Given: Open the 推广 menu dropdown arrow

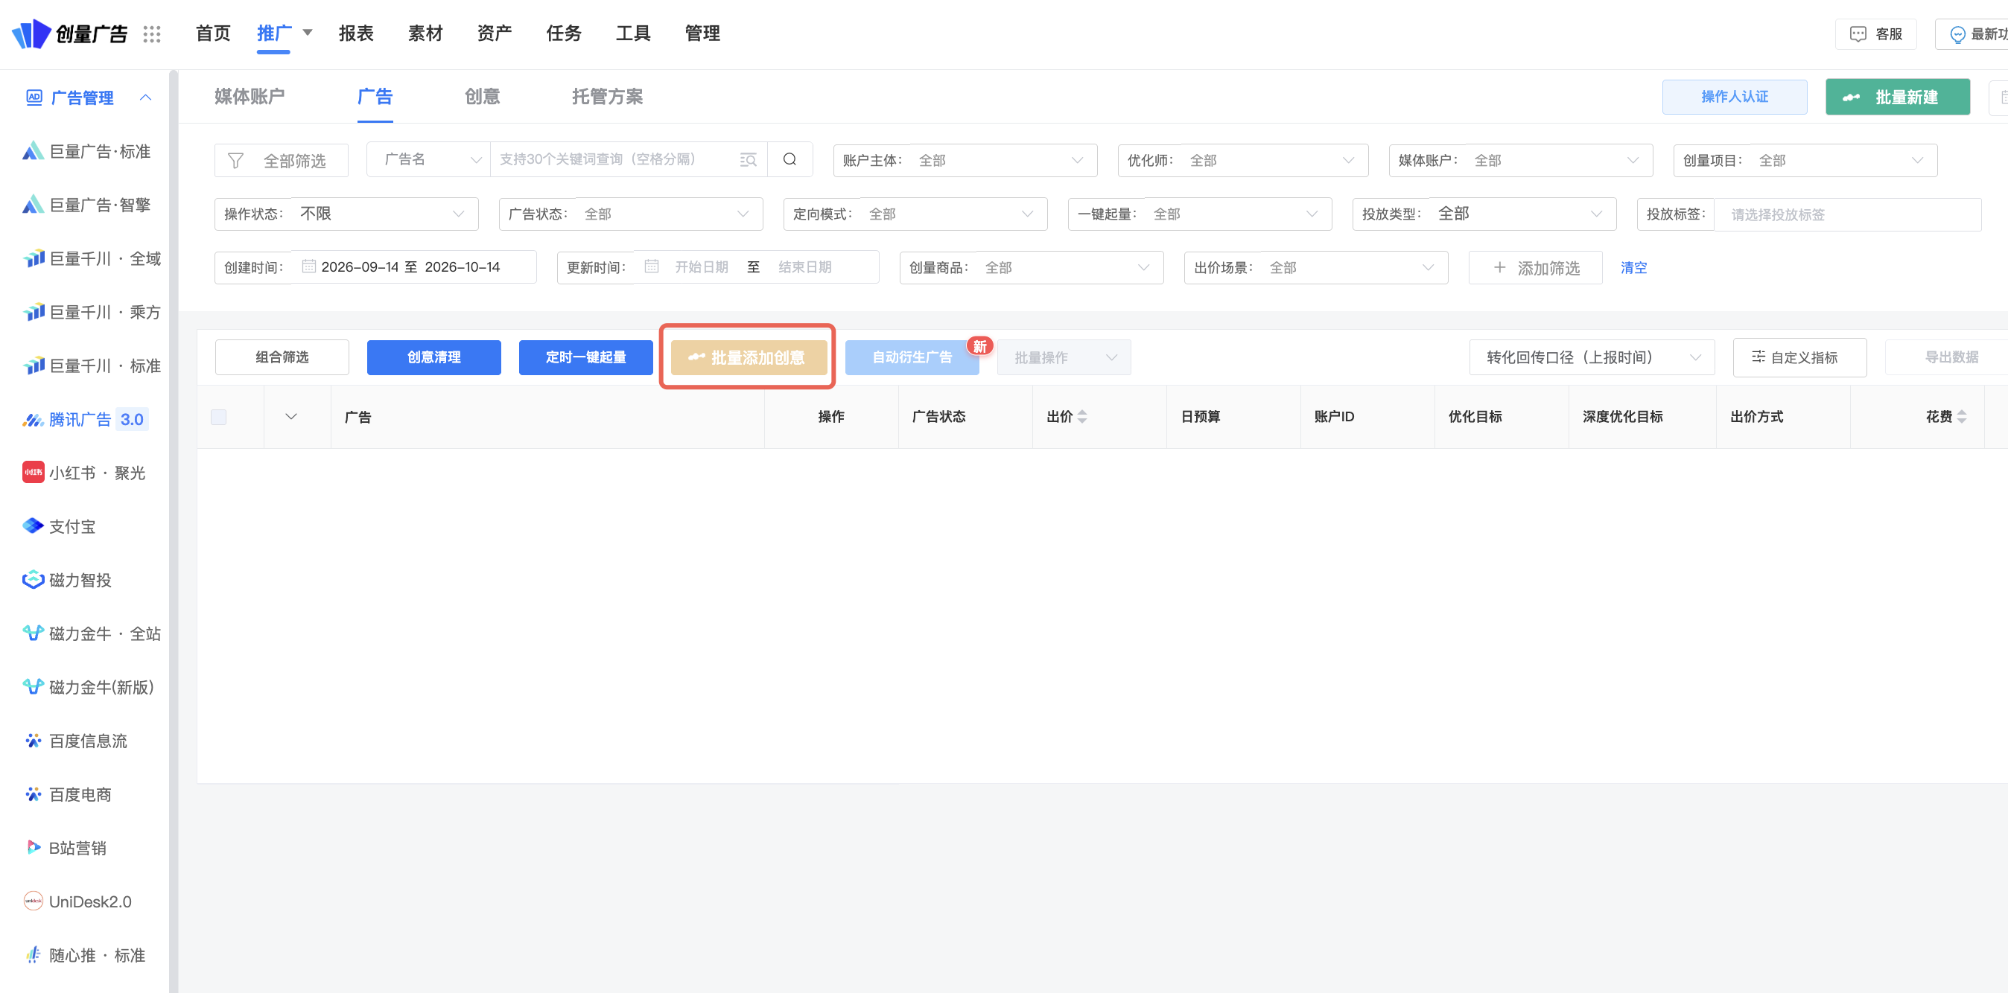Looking at the screenshot, I should coord(307,33).
